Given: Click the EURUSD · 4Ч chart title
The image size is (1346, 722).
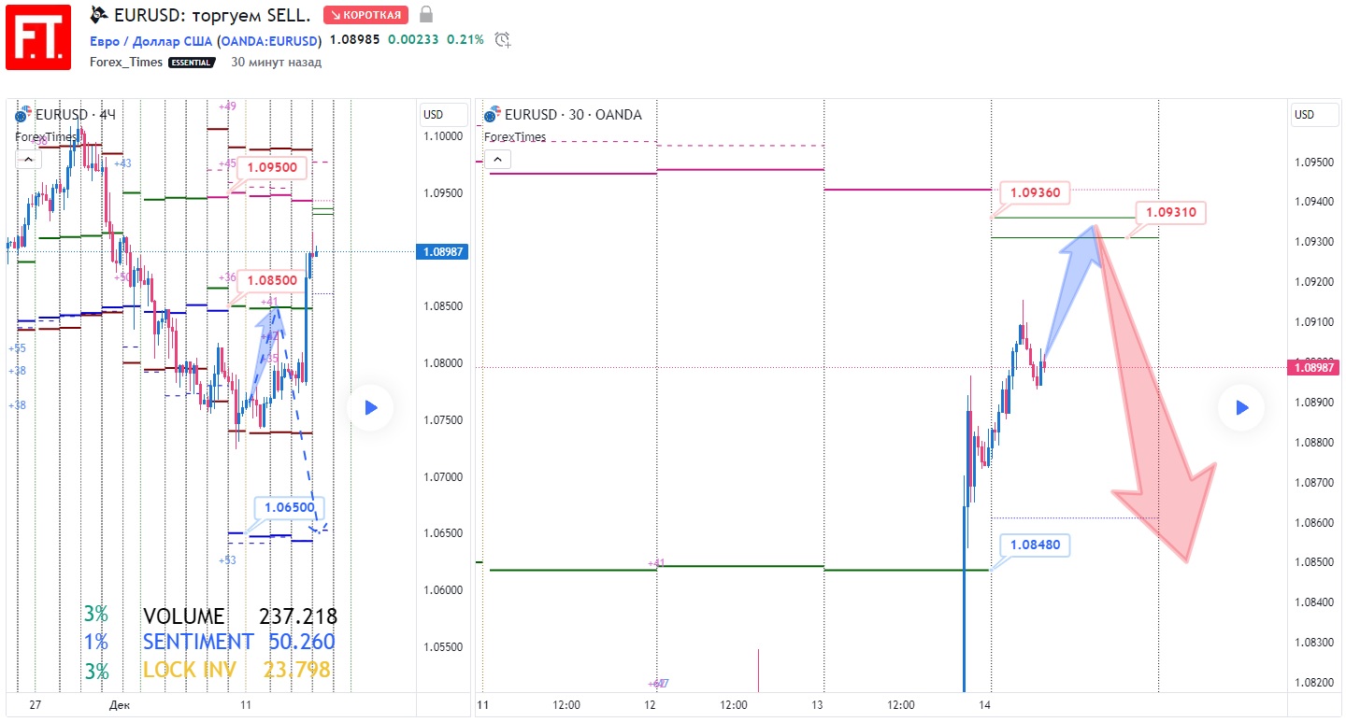Looking at the screenshot, I should [75, 115].
